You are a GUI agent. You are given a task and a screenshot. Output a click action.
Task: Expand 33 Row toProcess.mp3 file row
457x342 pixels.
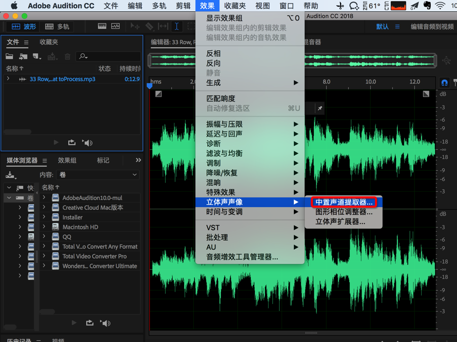(x=8, y=78)
